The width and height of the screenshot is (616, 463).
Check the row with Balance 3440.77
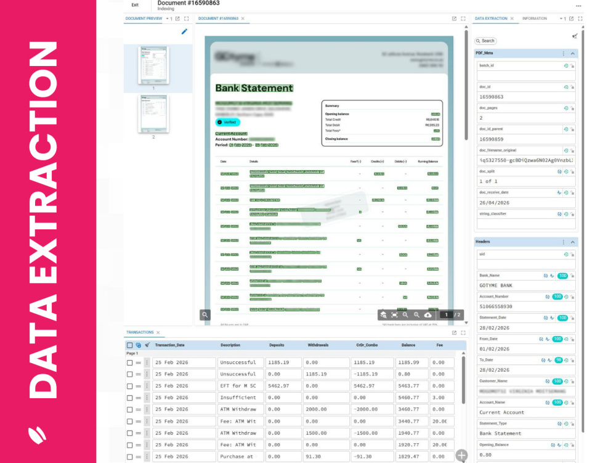click(129, 421)
